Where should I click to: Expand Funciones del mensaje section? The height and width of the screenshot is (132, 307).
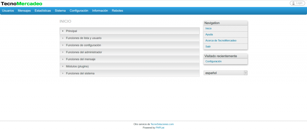coord(81,59)
